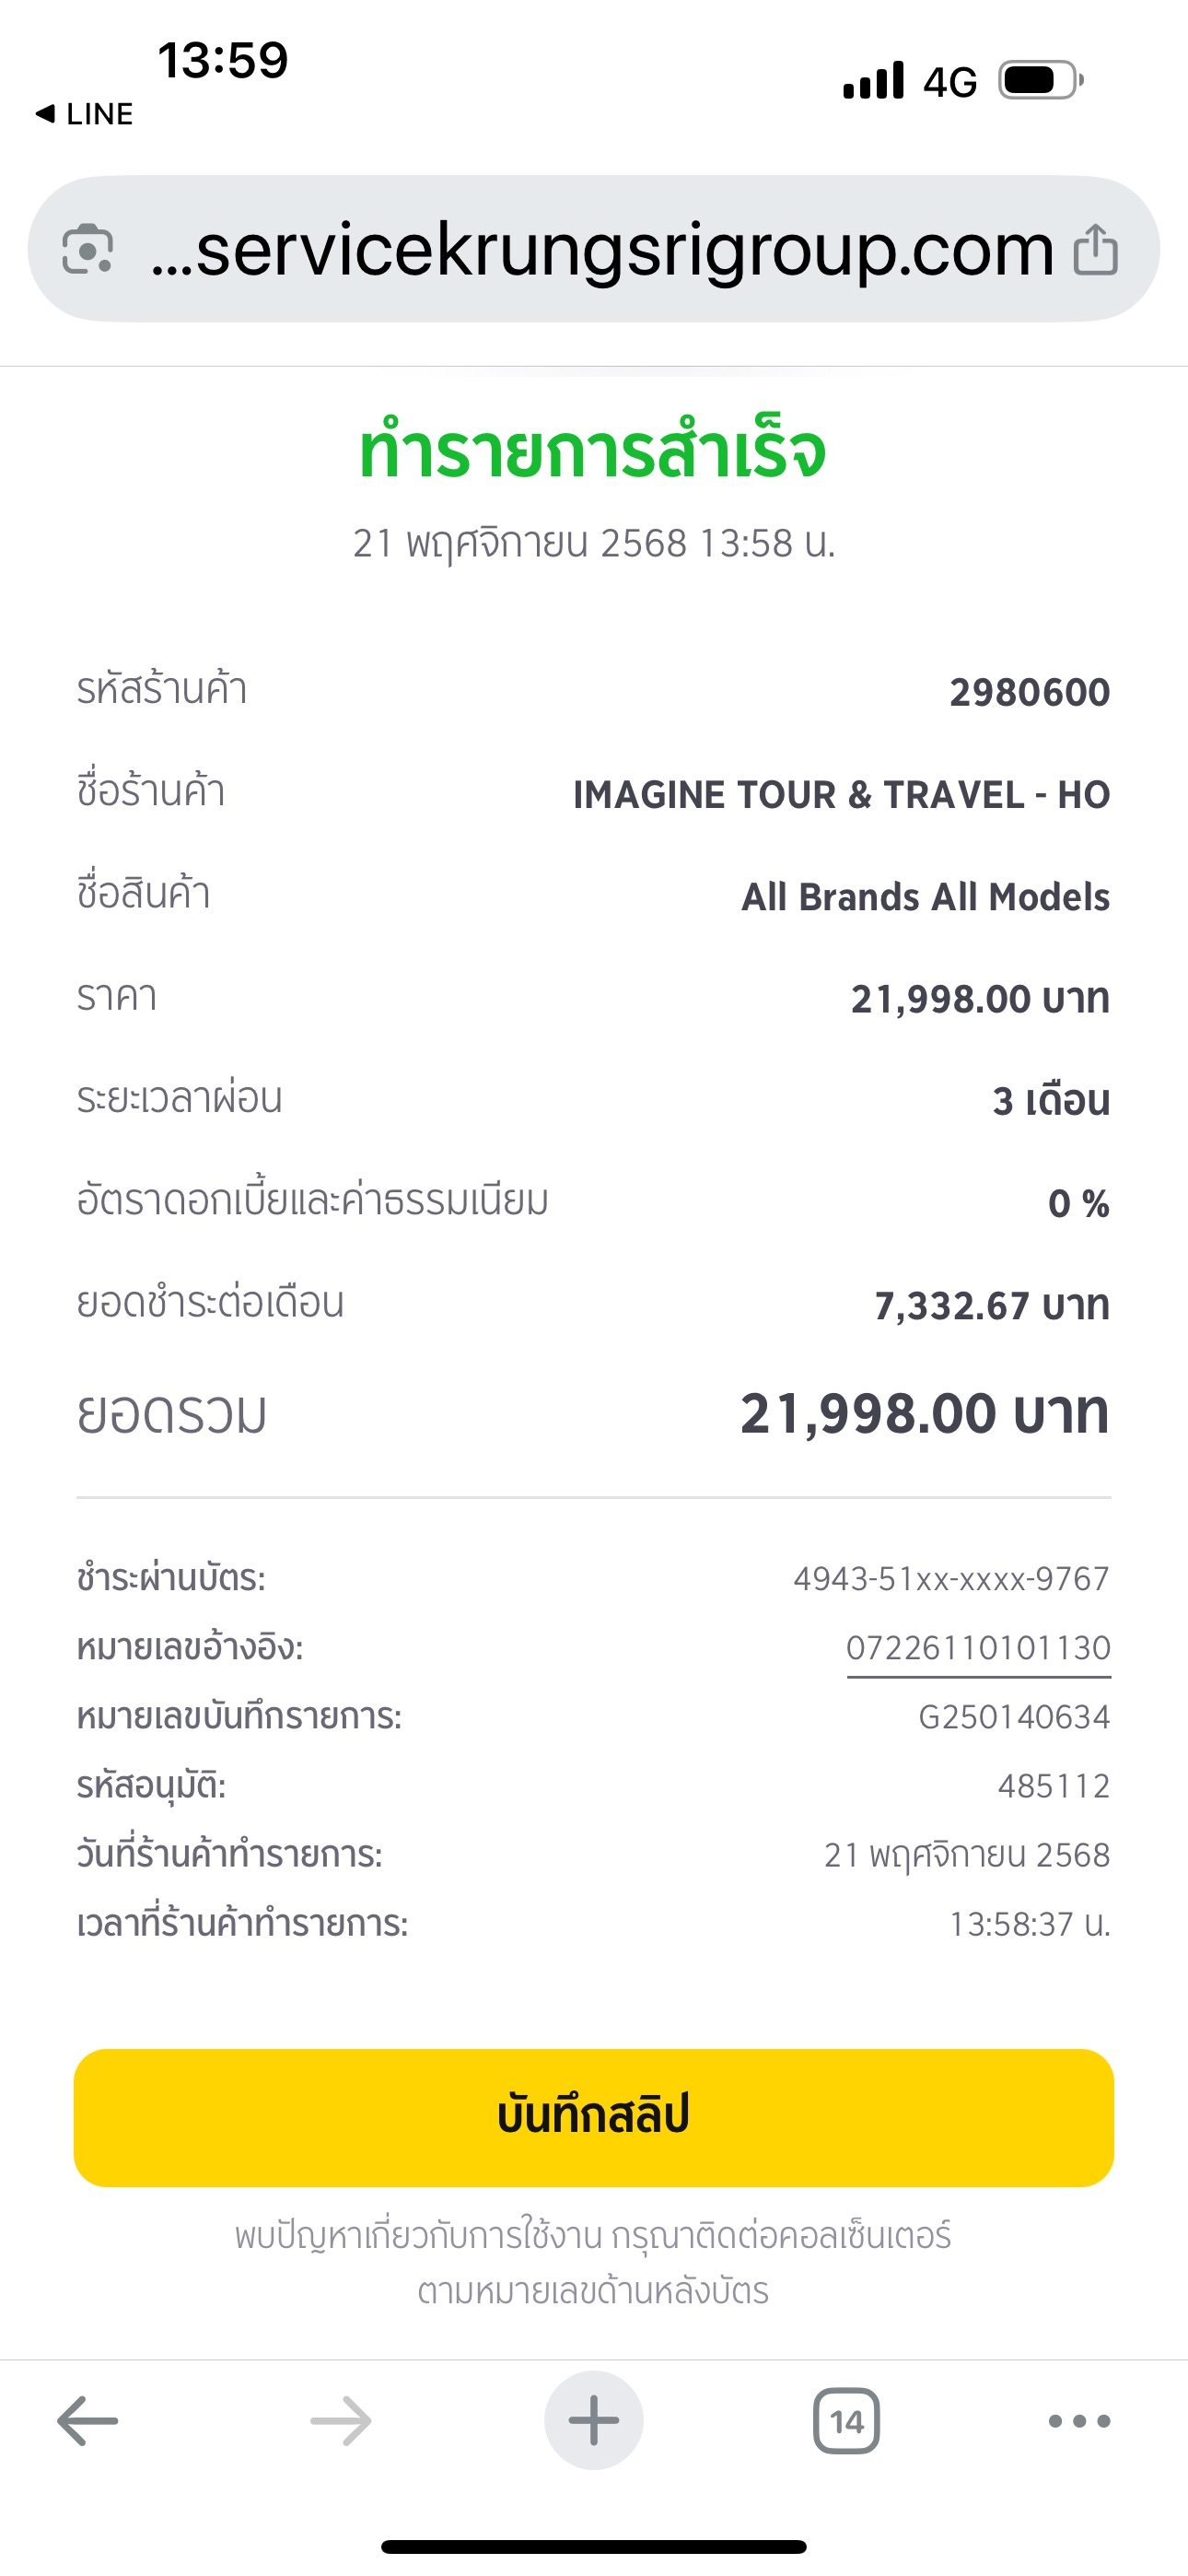
Task: Return to LINE app via back link
Action: (x=85, y=114)
